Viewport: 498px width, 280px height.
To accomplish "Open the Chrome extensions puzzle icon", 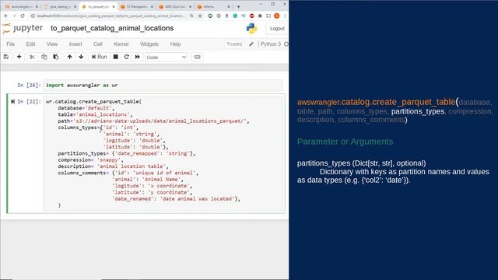I will point(260,16).
